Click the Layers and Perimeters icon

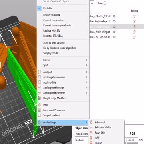39,110
